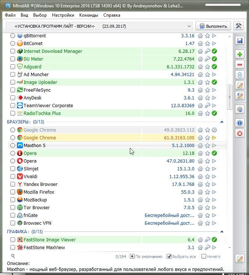Open the Справка menu
Image resolution: width=249 pixels, height=275 pixels.
tap(112, 15)
